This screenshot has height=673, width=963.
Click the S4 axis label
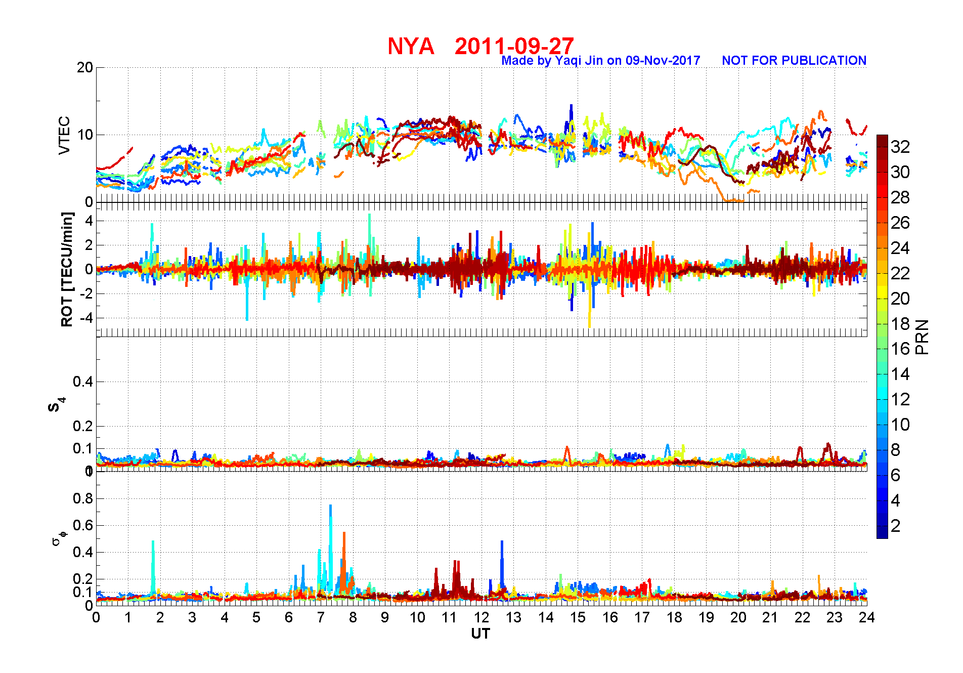pyautogui.click(x=56, y=405)
